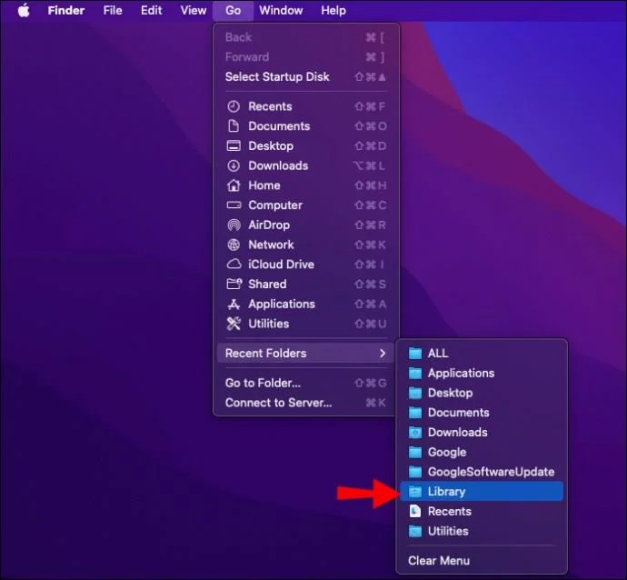Click the Home house icon

coord(234,185)
